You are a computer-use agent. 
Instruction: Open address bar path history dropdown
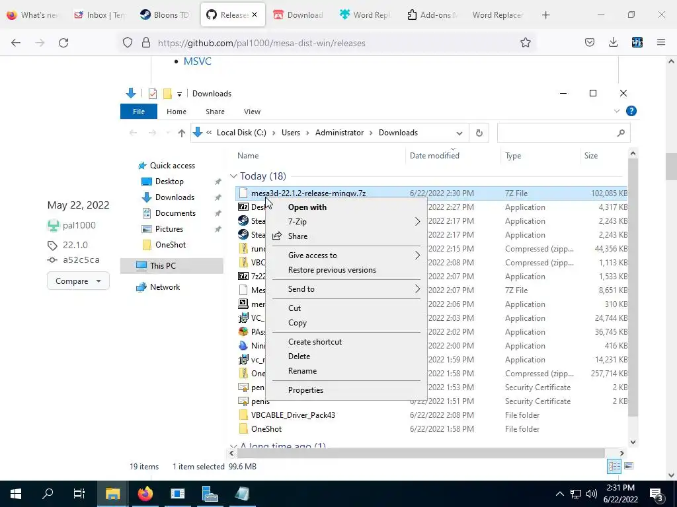[459, 133]
